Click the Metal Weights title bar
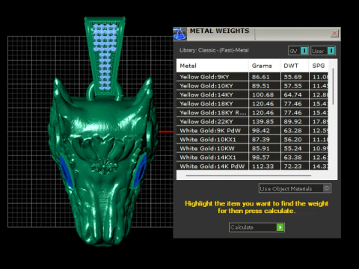Viewport: 359px width, 269px height. [257, 34]
